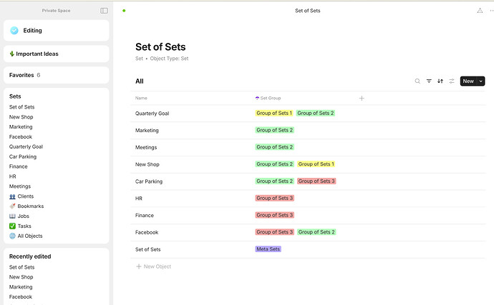Open Meetings in sidebar

tap(20, 186)
